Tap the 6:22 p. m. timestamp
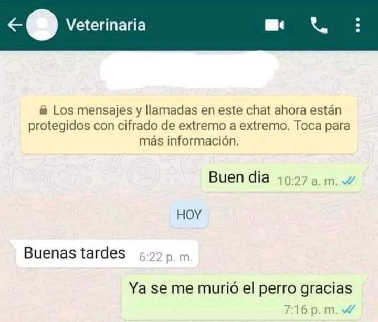The height and width of the screenshot is (322, 378). tap(166, 257)
